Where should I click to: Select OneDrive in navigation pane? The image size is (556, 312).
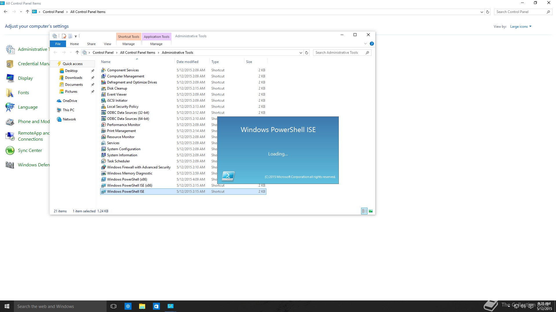[70, 101]
